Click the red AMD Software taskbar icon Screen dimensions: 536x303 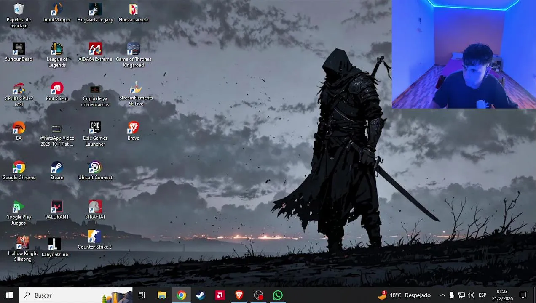point(220,295)
